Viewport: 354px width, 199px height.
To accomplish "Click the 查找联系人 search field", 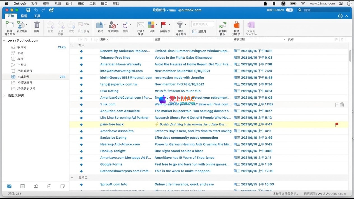I will [202, 24].
